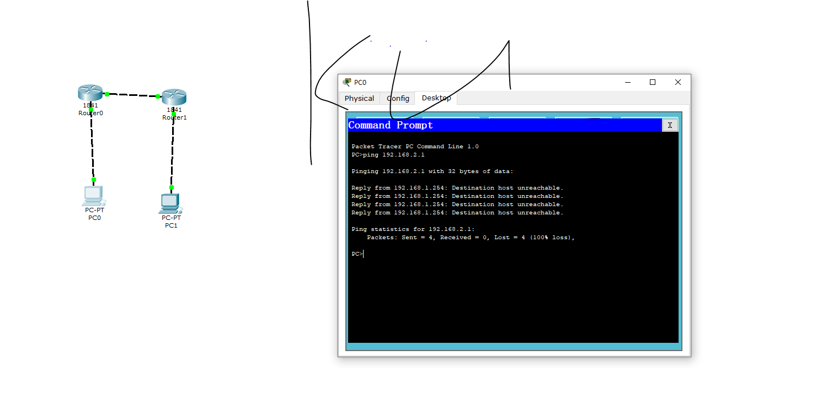
Task: Click the green link light right of Router0
Action: click(x=107, y=94)
